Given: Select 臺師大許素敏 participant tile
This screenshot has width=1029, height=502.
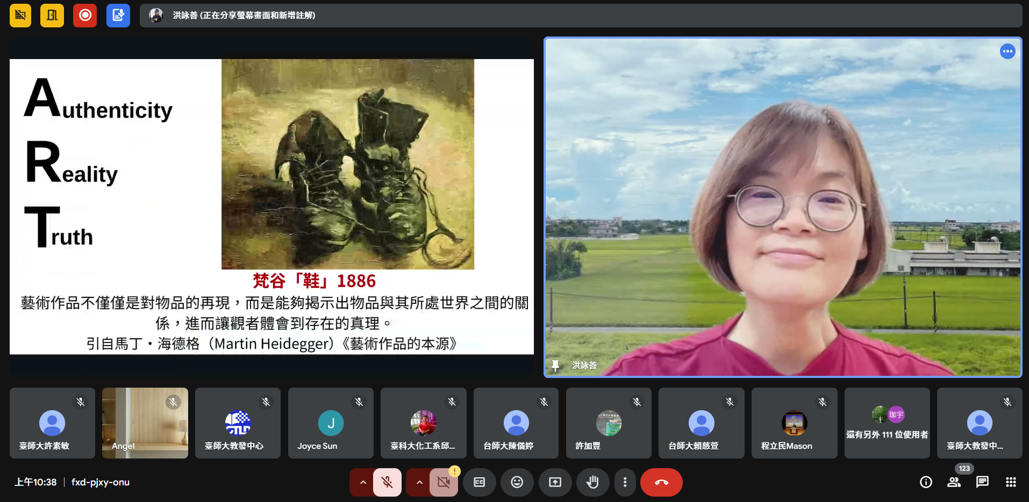Looking at the screenshot, I should 52,423.
